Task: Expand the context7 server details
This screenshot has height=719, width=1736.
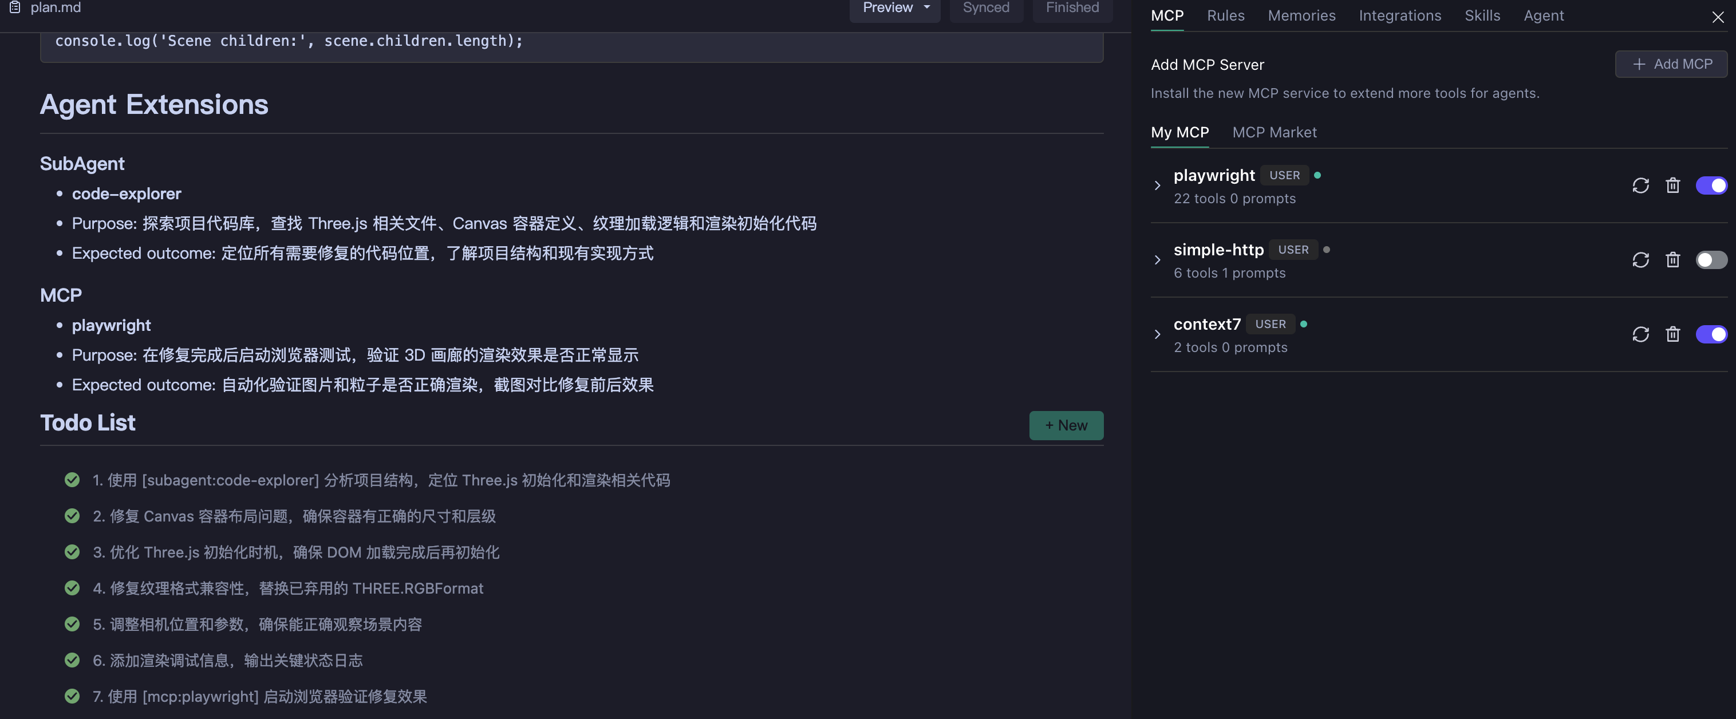Action: (1158, 335)
